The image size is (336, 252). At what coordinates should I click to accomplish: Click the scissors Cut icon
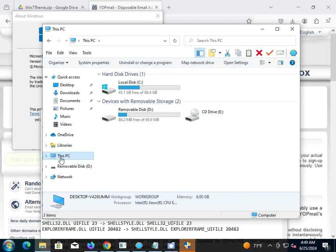click(227, 53)
